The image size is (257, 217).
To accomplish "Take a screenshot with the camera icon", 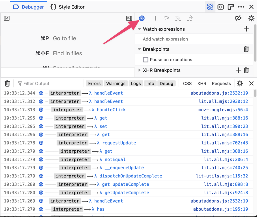I will tap(221, 7).
